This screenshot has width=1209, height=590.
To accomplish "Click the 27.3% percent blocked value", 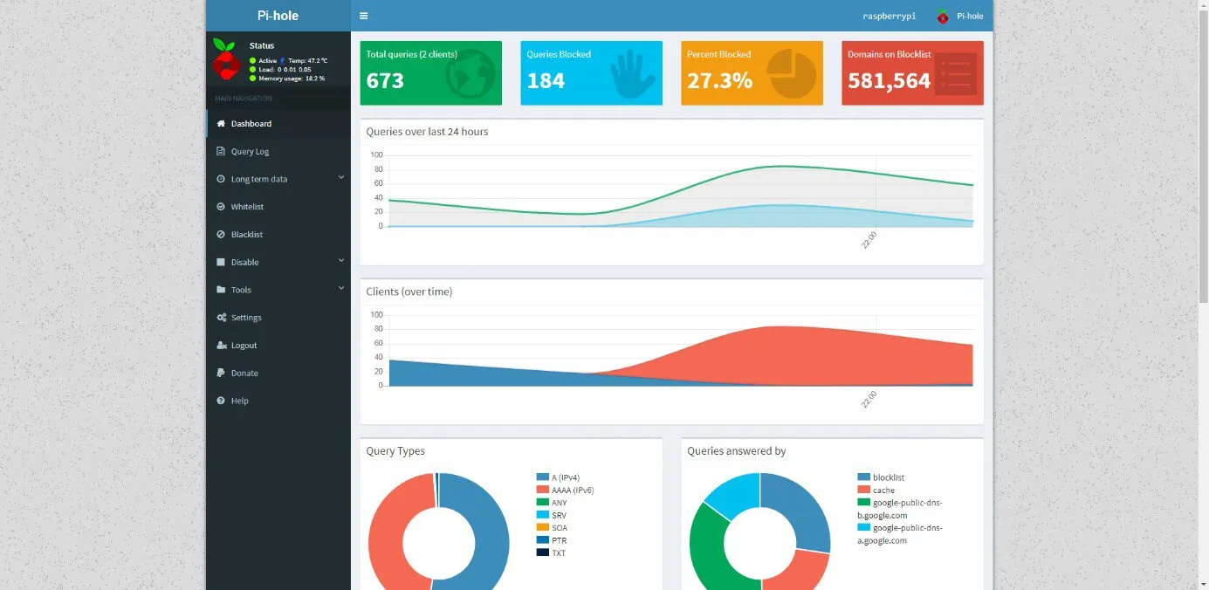I will (719, 81).
